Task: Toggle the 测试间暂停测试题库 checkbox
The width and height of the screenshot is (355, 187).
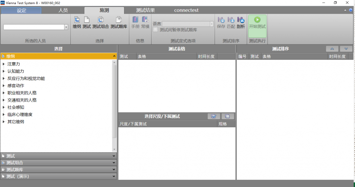Action: coord(156,30)
